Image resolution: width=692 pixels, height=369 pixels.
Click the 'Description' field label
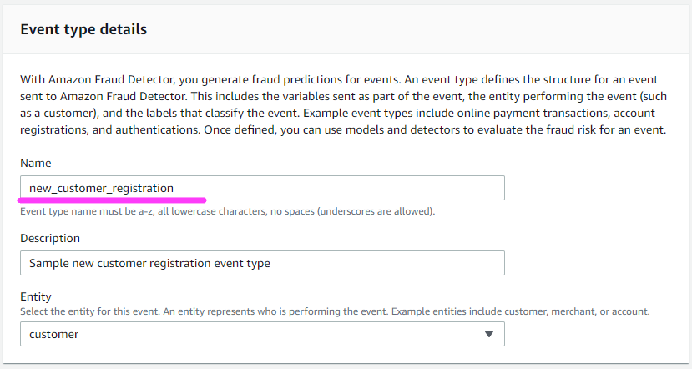[x=50, y=238]
